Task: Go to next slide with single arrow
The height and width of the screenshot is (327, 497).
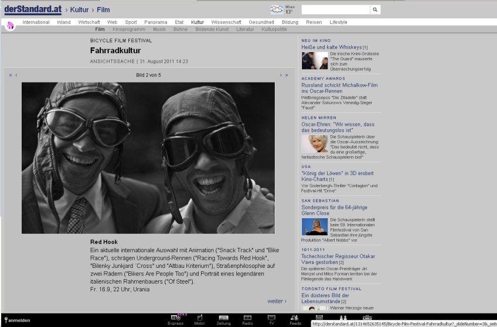Action: pyautogui.click(x=281, y=75)
